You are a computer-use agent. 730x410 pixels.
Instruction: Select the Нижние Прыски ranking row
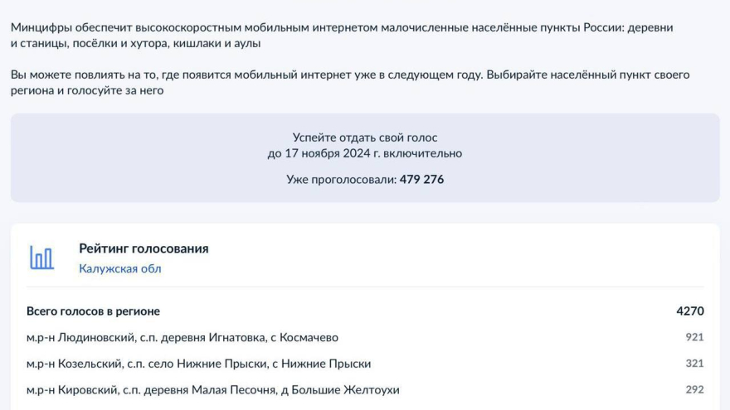(x=365, y=363)
